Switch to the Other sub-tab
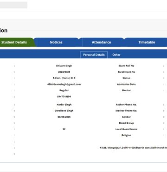167x172 pixels. (116, 55)
